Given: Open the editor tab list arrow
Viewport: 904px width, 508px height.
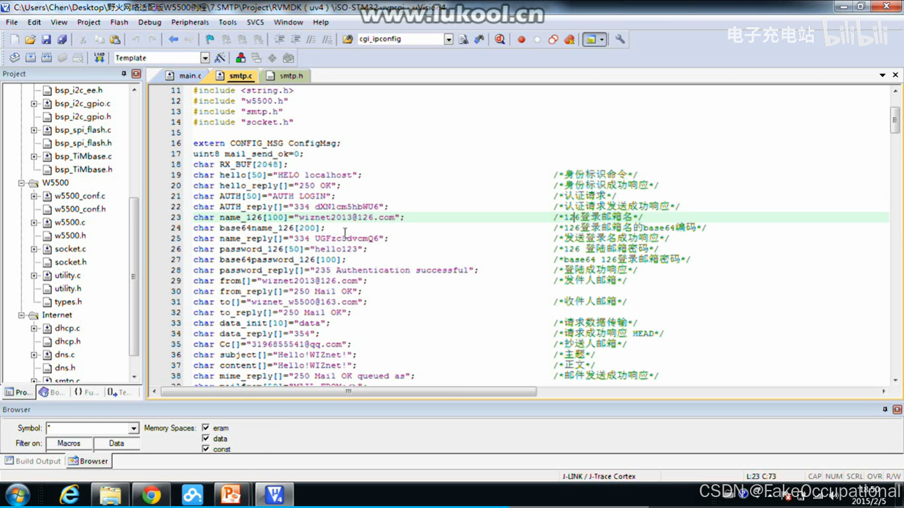Looking at the screenshot, I should click(882, 75).
